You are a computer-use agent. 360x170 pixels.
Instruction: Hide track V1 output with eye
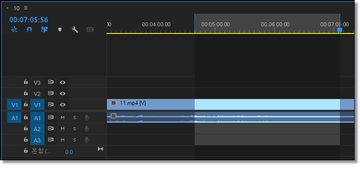coord(62,104)
